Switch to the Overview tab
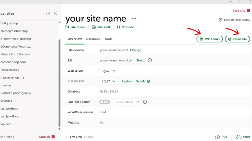The height and width of the screenshot is (141, 252). (x=75, y=39)
